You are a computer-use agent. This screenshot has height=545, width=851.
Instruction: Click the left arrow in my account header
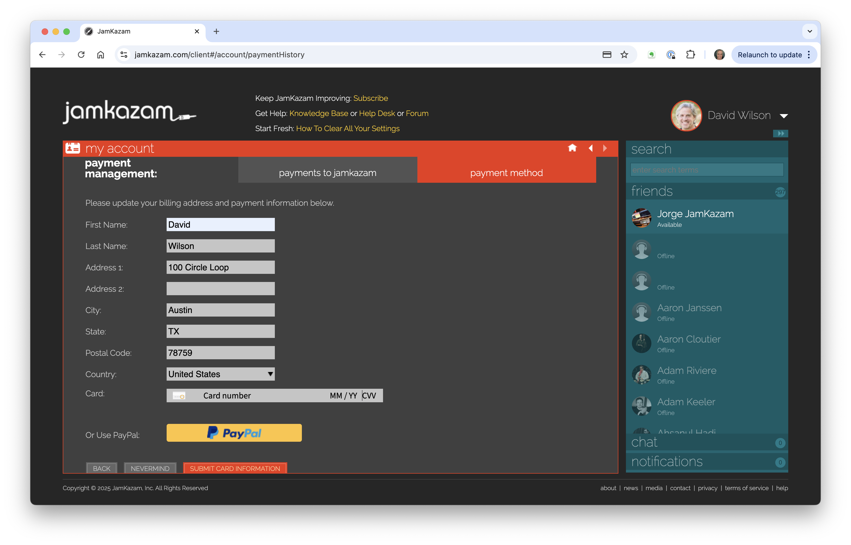coord(590,148)
